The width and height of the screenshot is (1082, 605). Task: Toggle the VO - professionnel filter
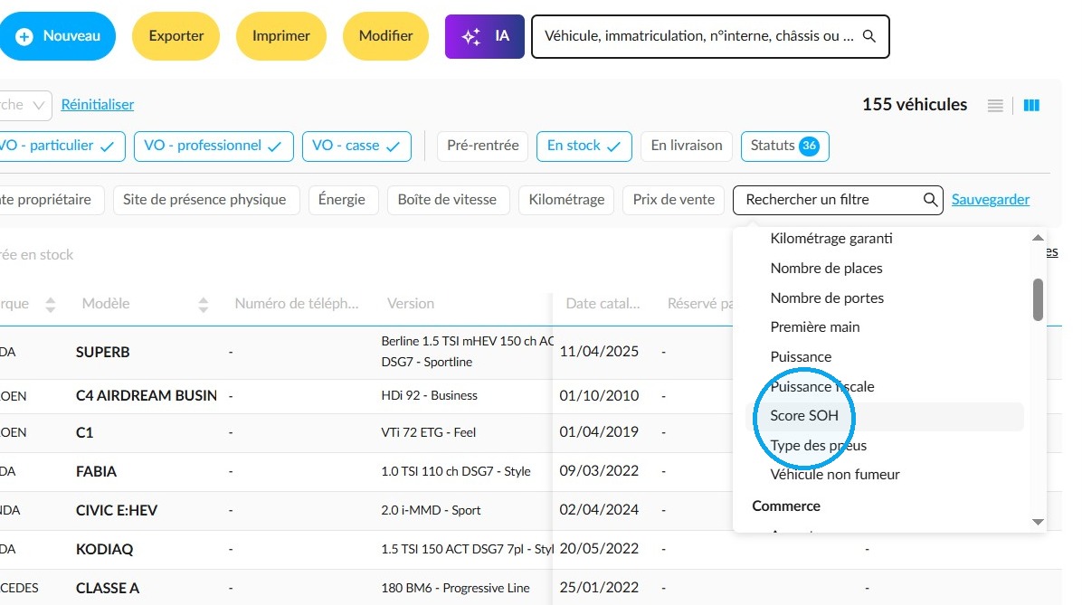point(214,147)
